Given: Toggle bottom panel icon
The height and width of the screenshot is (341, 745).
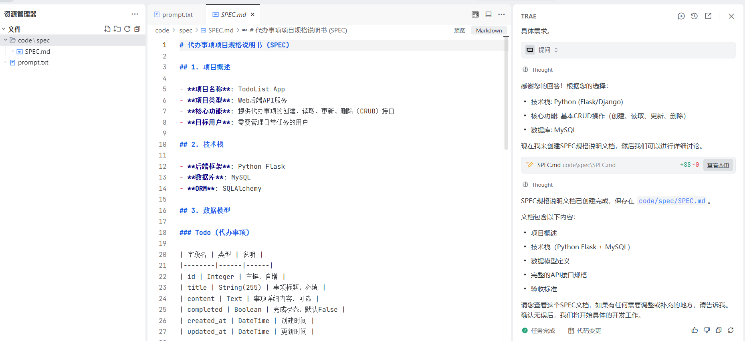Looking at the screenshot, I should (489, 14).
